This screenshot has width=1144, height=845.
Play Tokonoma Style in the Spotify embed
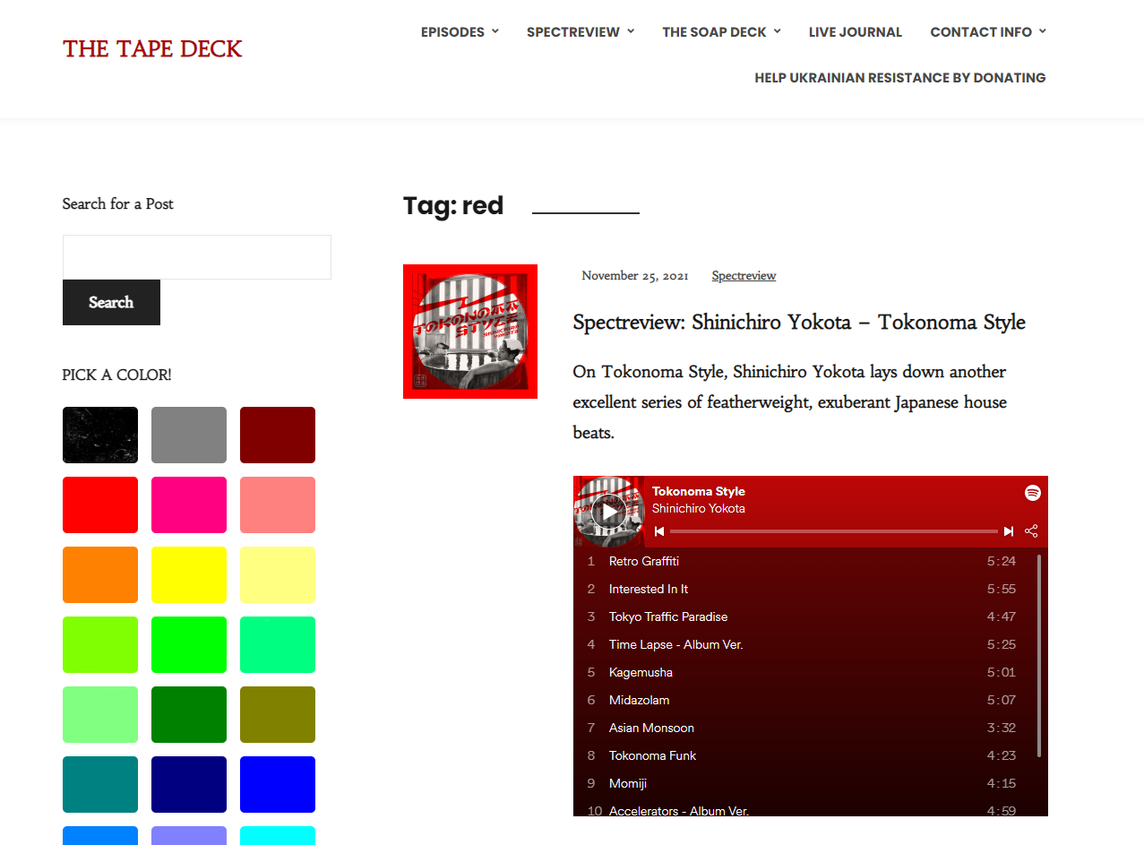(609, 512)
